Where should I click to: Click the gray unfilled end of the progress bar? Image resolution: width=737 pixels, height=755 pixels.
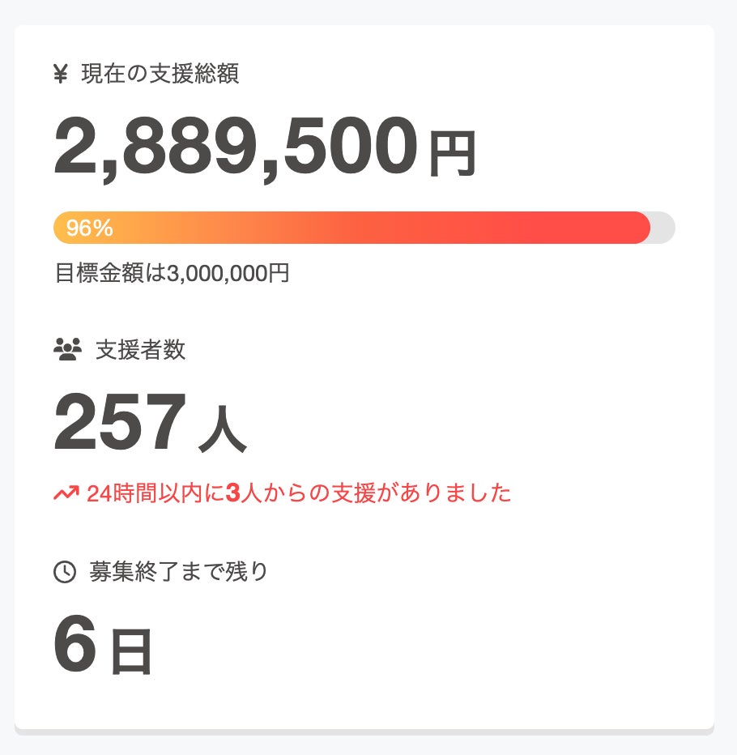(663, 228)
